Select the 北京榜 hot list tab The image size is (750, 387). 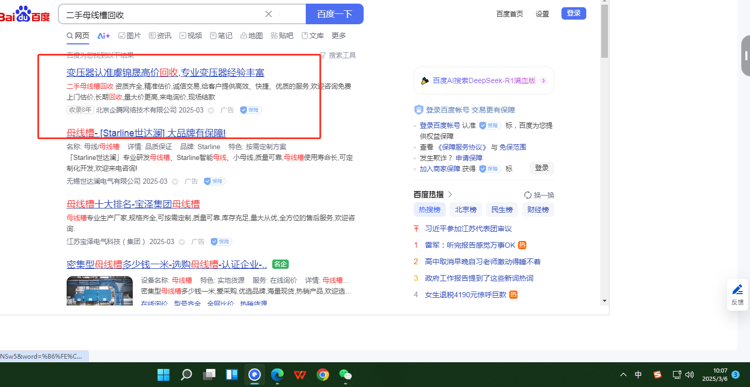(x=465, y=209)
